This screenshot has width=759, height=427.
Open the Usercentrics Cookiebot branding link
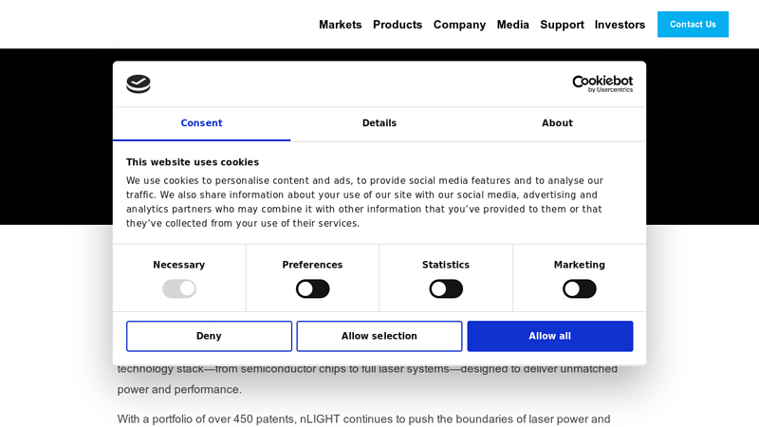(x=602, y=84)
